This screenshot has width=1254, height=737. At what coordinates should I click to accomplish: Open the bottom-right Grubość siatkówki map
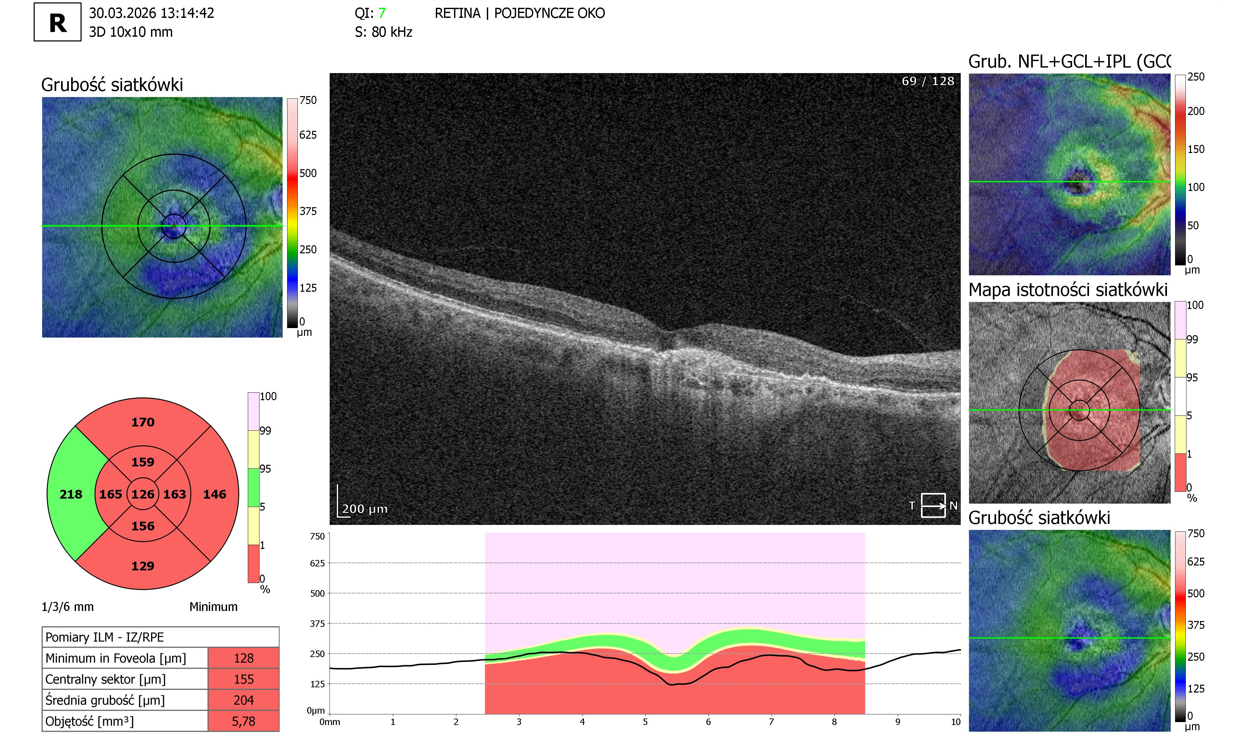[1070, 630]
